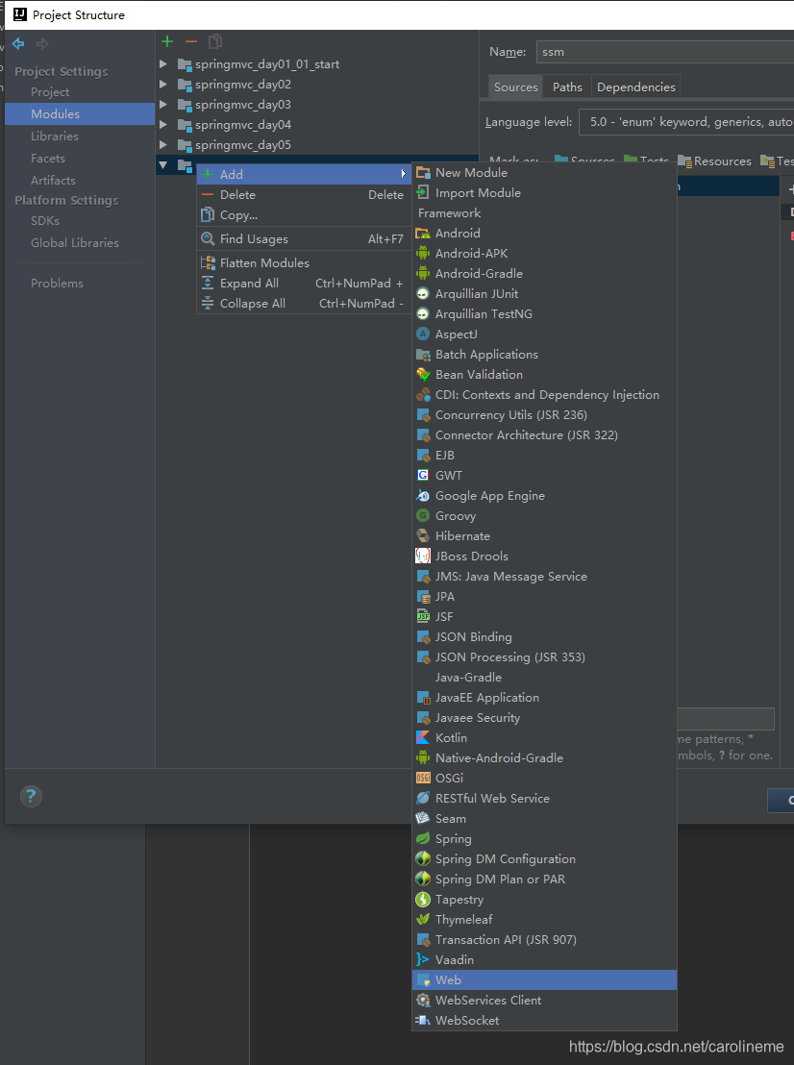Expand the springmvc_day04 module node
This screenshot has height=1065, width=794.
point(163,124)
